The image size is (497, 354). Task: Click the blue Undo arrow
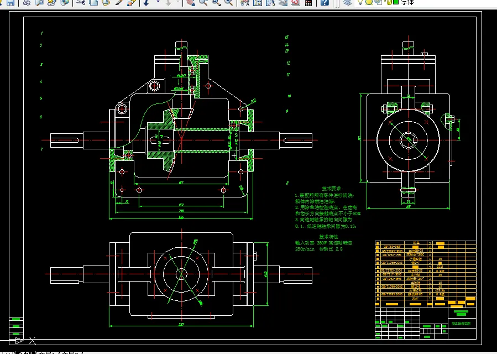(147, 3)
